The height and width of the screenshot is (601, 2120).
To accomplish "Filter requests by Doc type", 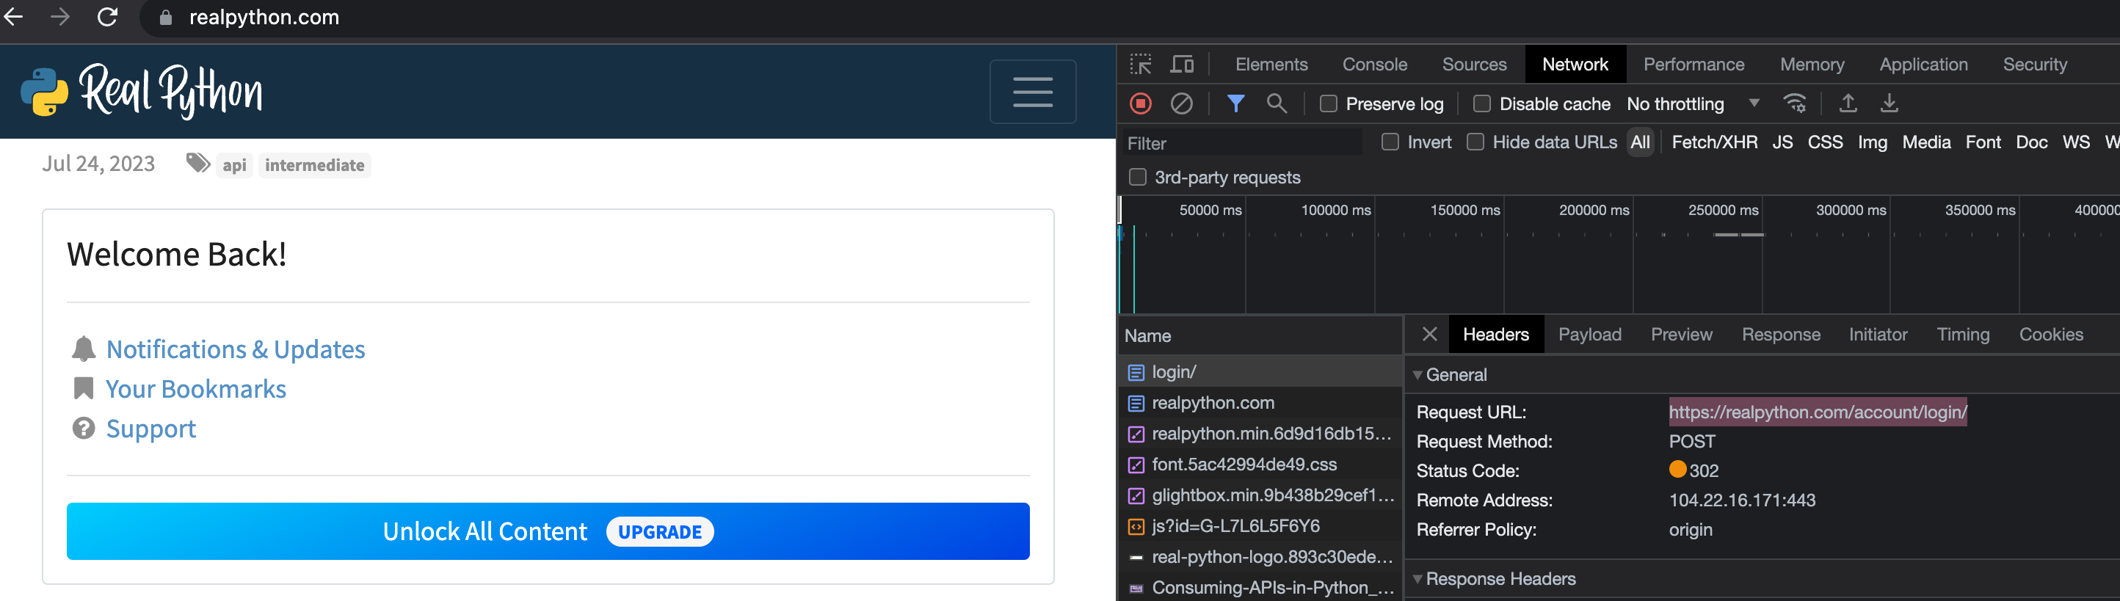I will [x=2031, y=142].
